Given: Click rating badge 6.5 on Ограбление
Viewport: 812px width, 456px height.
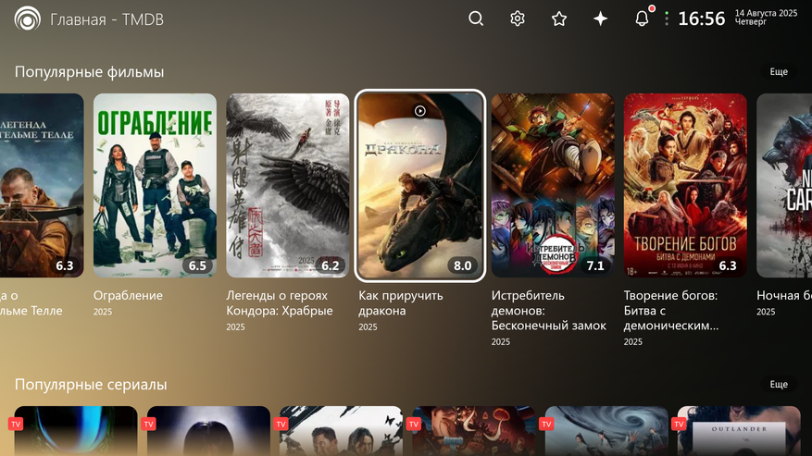Looking at the screenshot, I should (197, 265).
